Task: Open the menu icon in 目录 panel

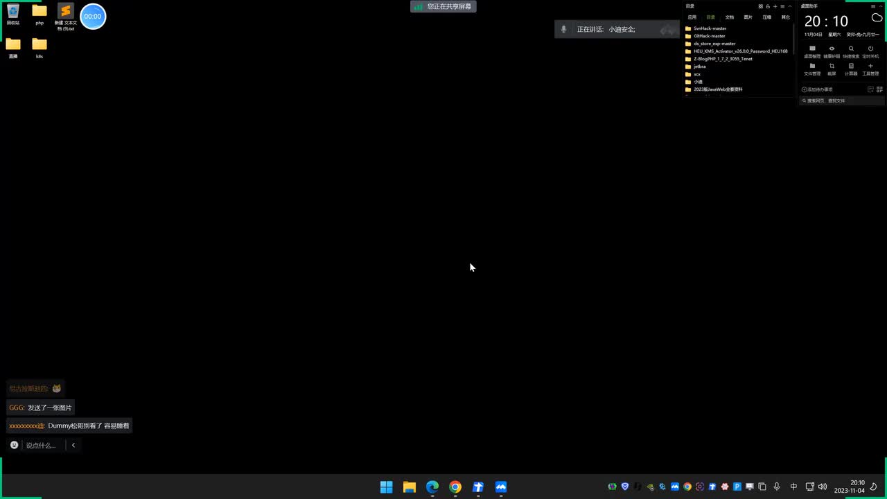Action: (782, 6)
